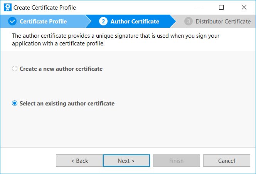This screenshot has width=256, height=174.
Task: Choose the Select an existing author certificate radio button
Action: click(x=15, y=104)
